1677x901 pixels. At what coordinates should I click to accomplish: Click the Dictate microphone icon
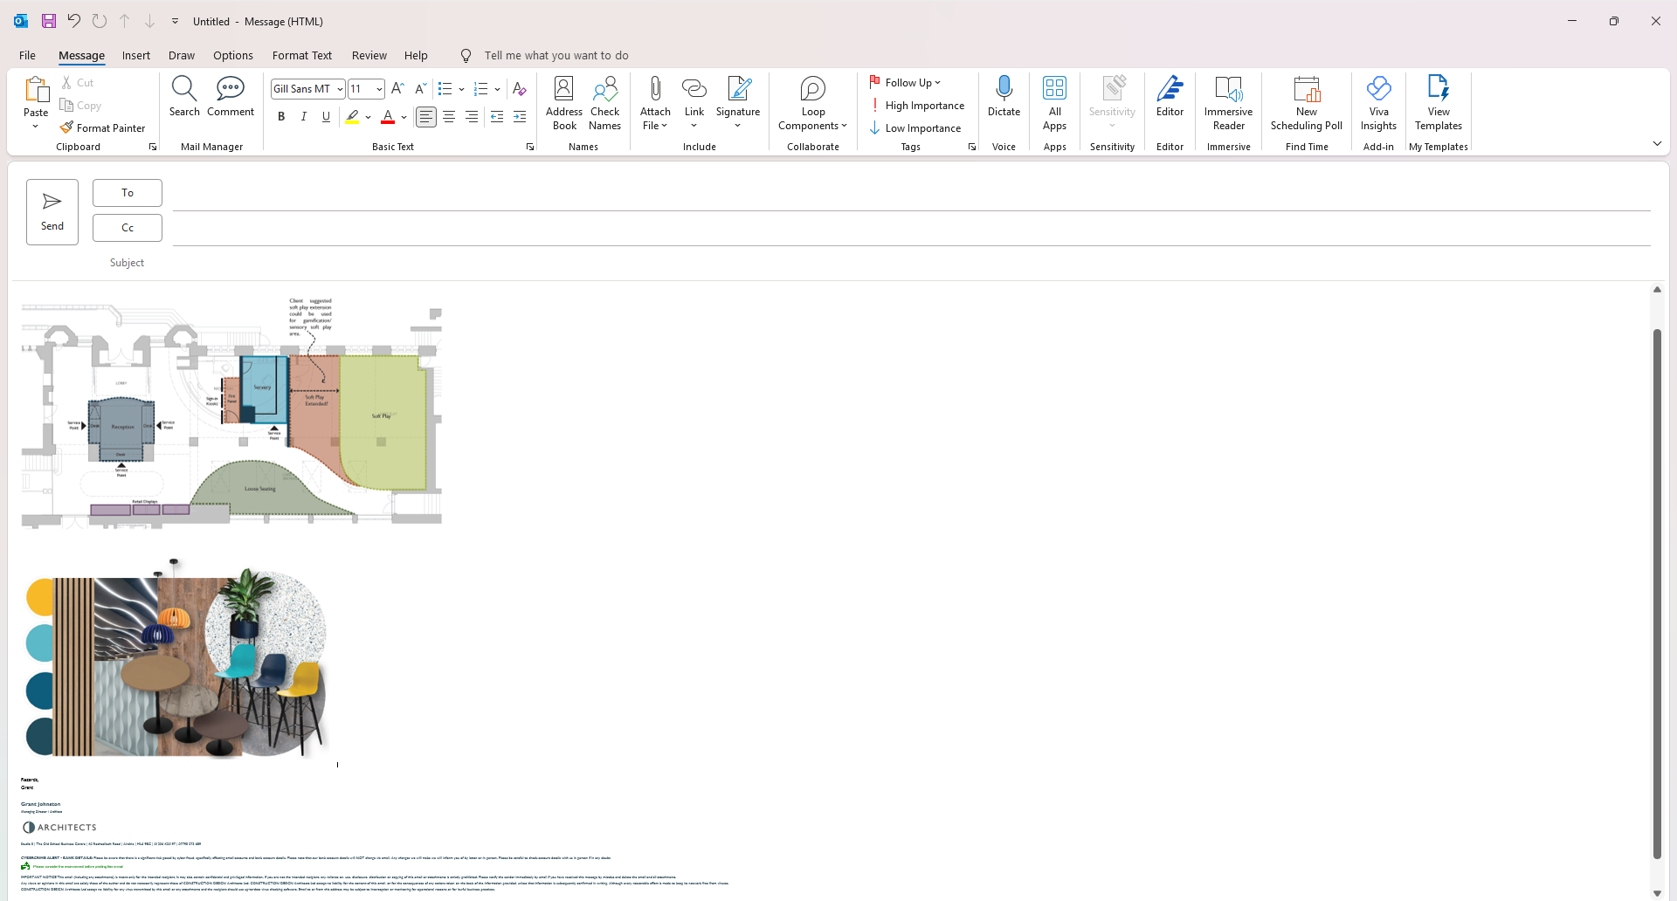[1004, 89]
